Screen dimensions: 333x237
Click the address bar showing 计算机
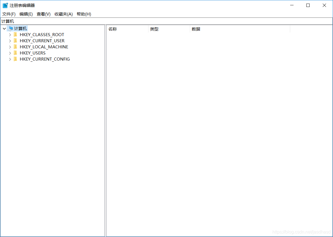point(166,21)
